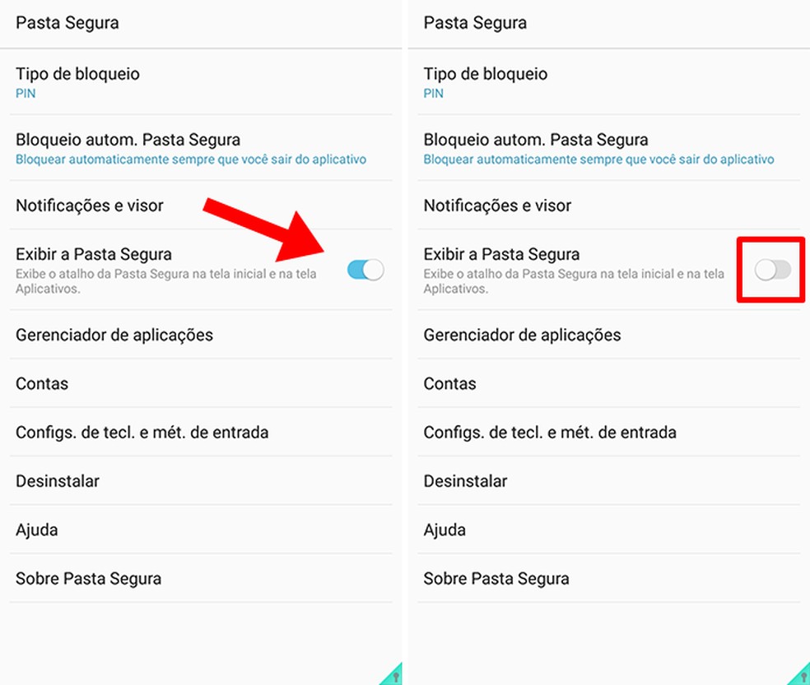Viewport: 810px width, 685px height.
Task: Open Configs. de tecl. e mét. de entrada in left screen
Action: click(x=201, y=432)
